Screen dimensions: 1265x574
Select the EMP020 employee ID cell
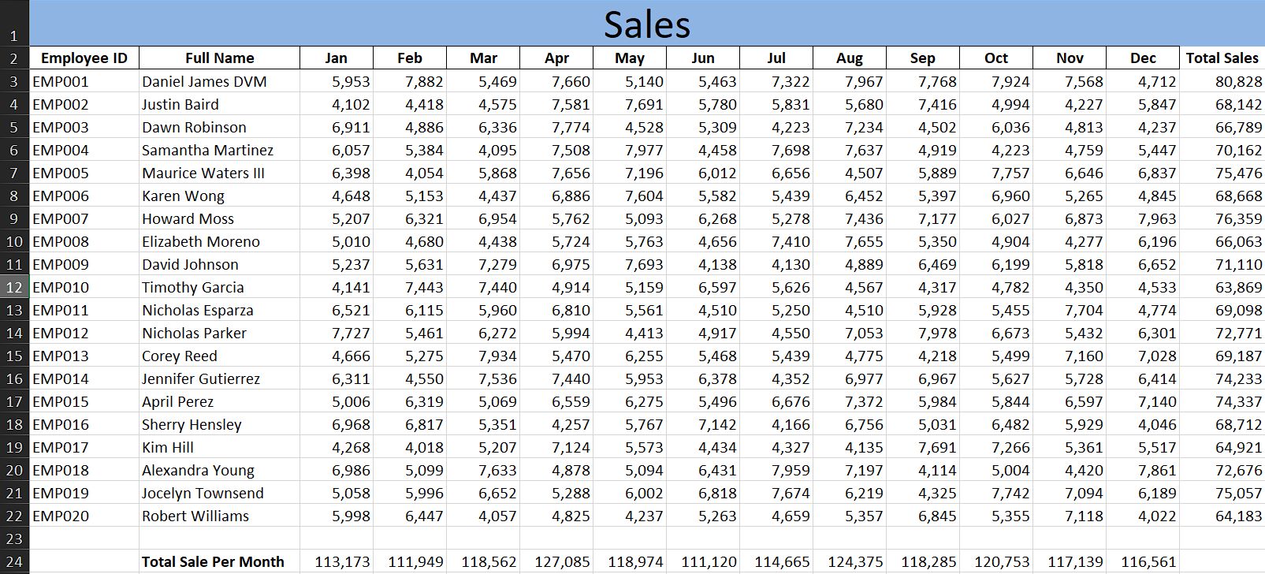click(x=61, y=516)
